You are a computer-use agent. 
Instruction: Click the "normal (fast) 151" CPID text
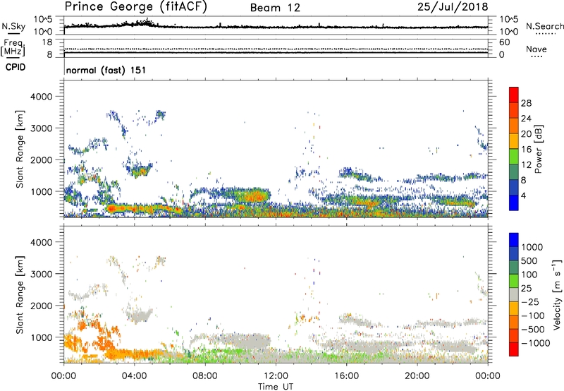coord(106,70)
